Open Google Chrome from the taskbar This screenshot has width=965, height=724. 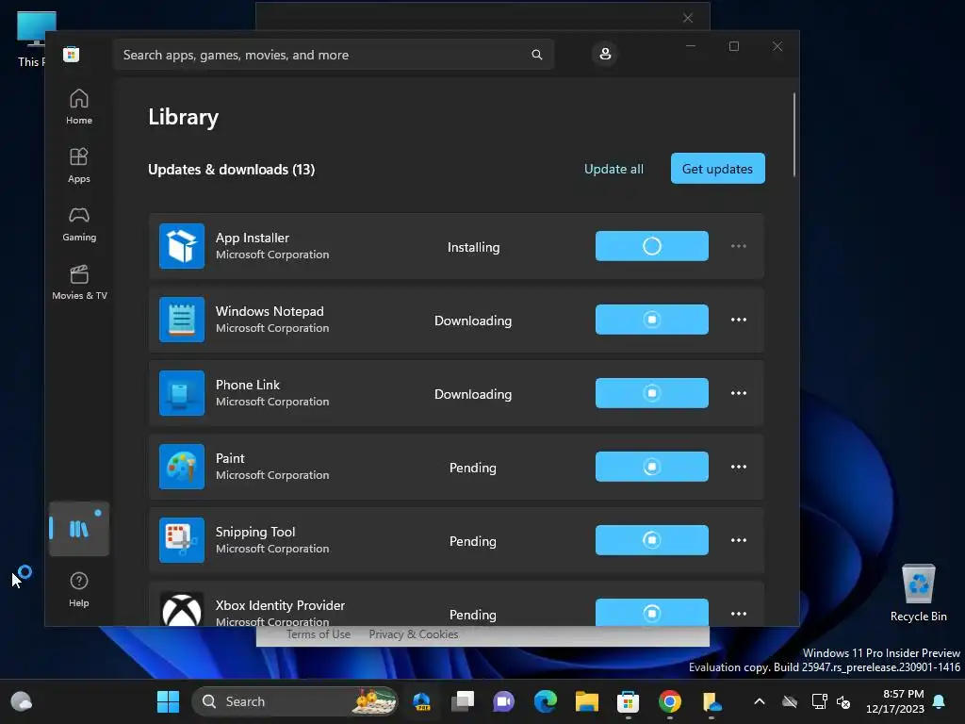[x=670, y=701]
